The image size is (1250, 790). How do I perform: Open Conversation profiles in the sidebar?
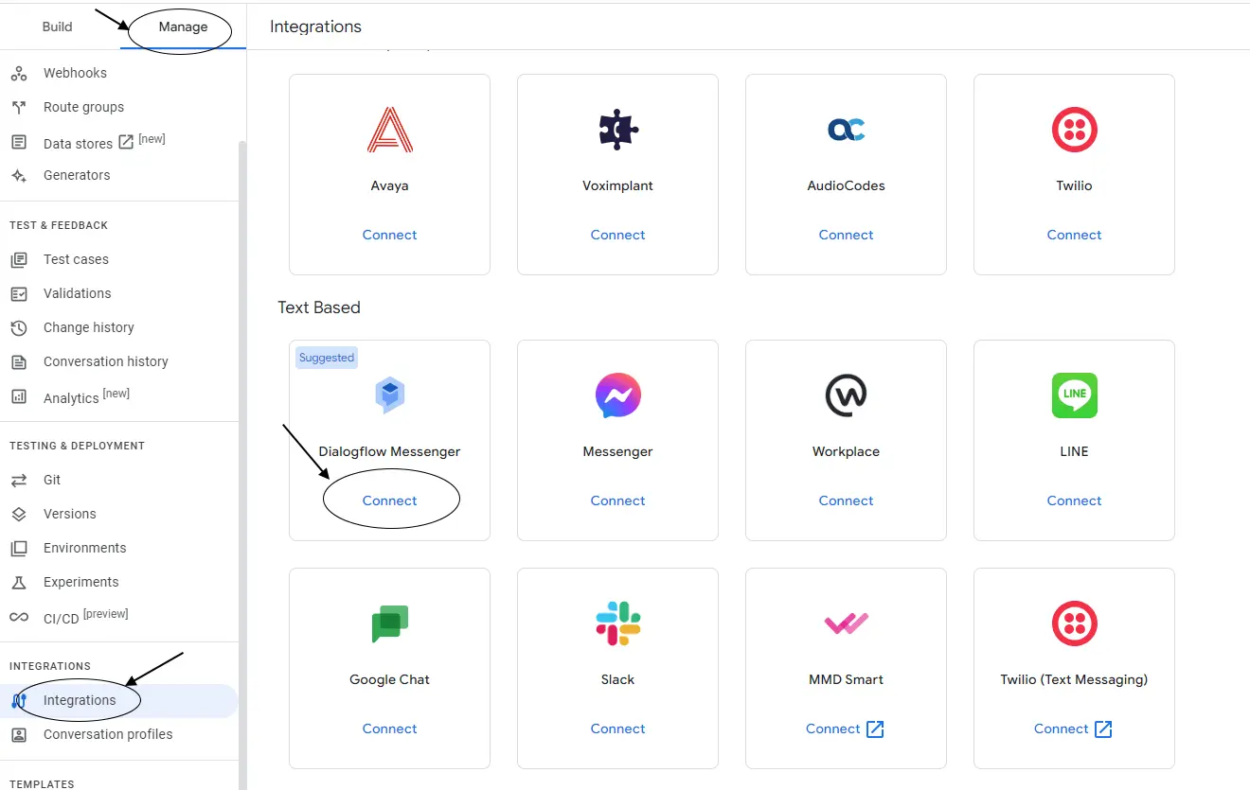(x=108, y=734)
